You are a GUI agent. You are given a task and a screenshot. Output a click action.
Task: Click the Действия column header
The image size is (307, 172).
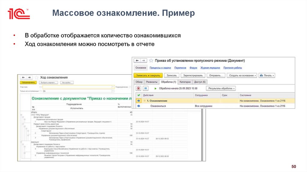(168, 95)
